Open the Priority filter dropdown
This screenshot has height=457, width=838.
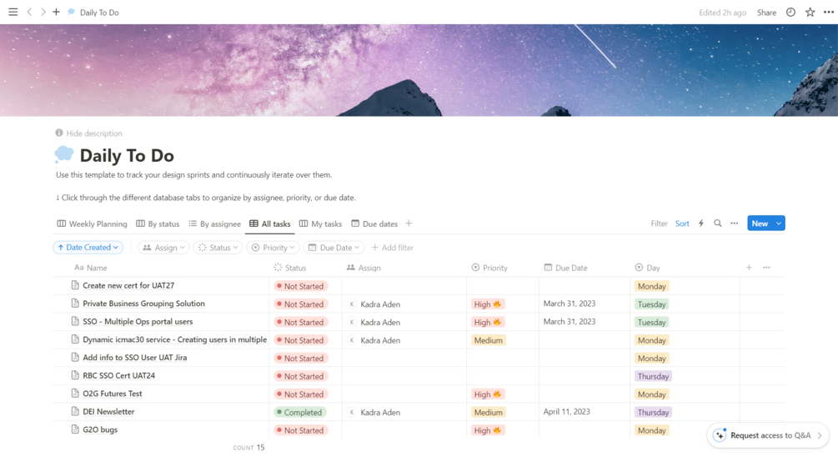click(x=273, y=248)
